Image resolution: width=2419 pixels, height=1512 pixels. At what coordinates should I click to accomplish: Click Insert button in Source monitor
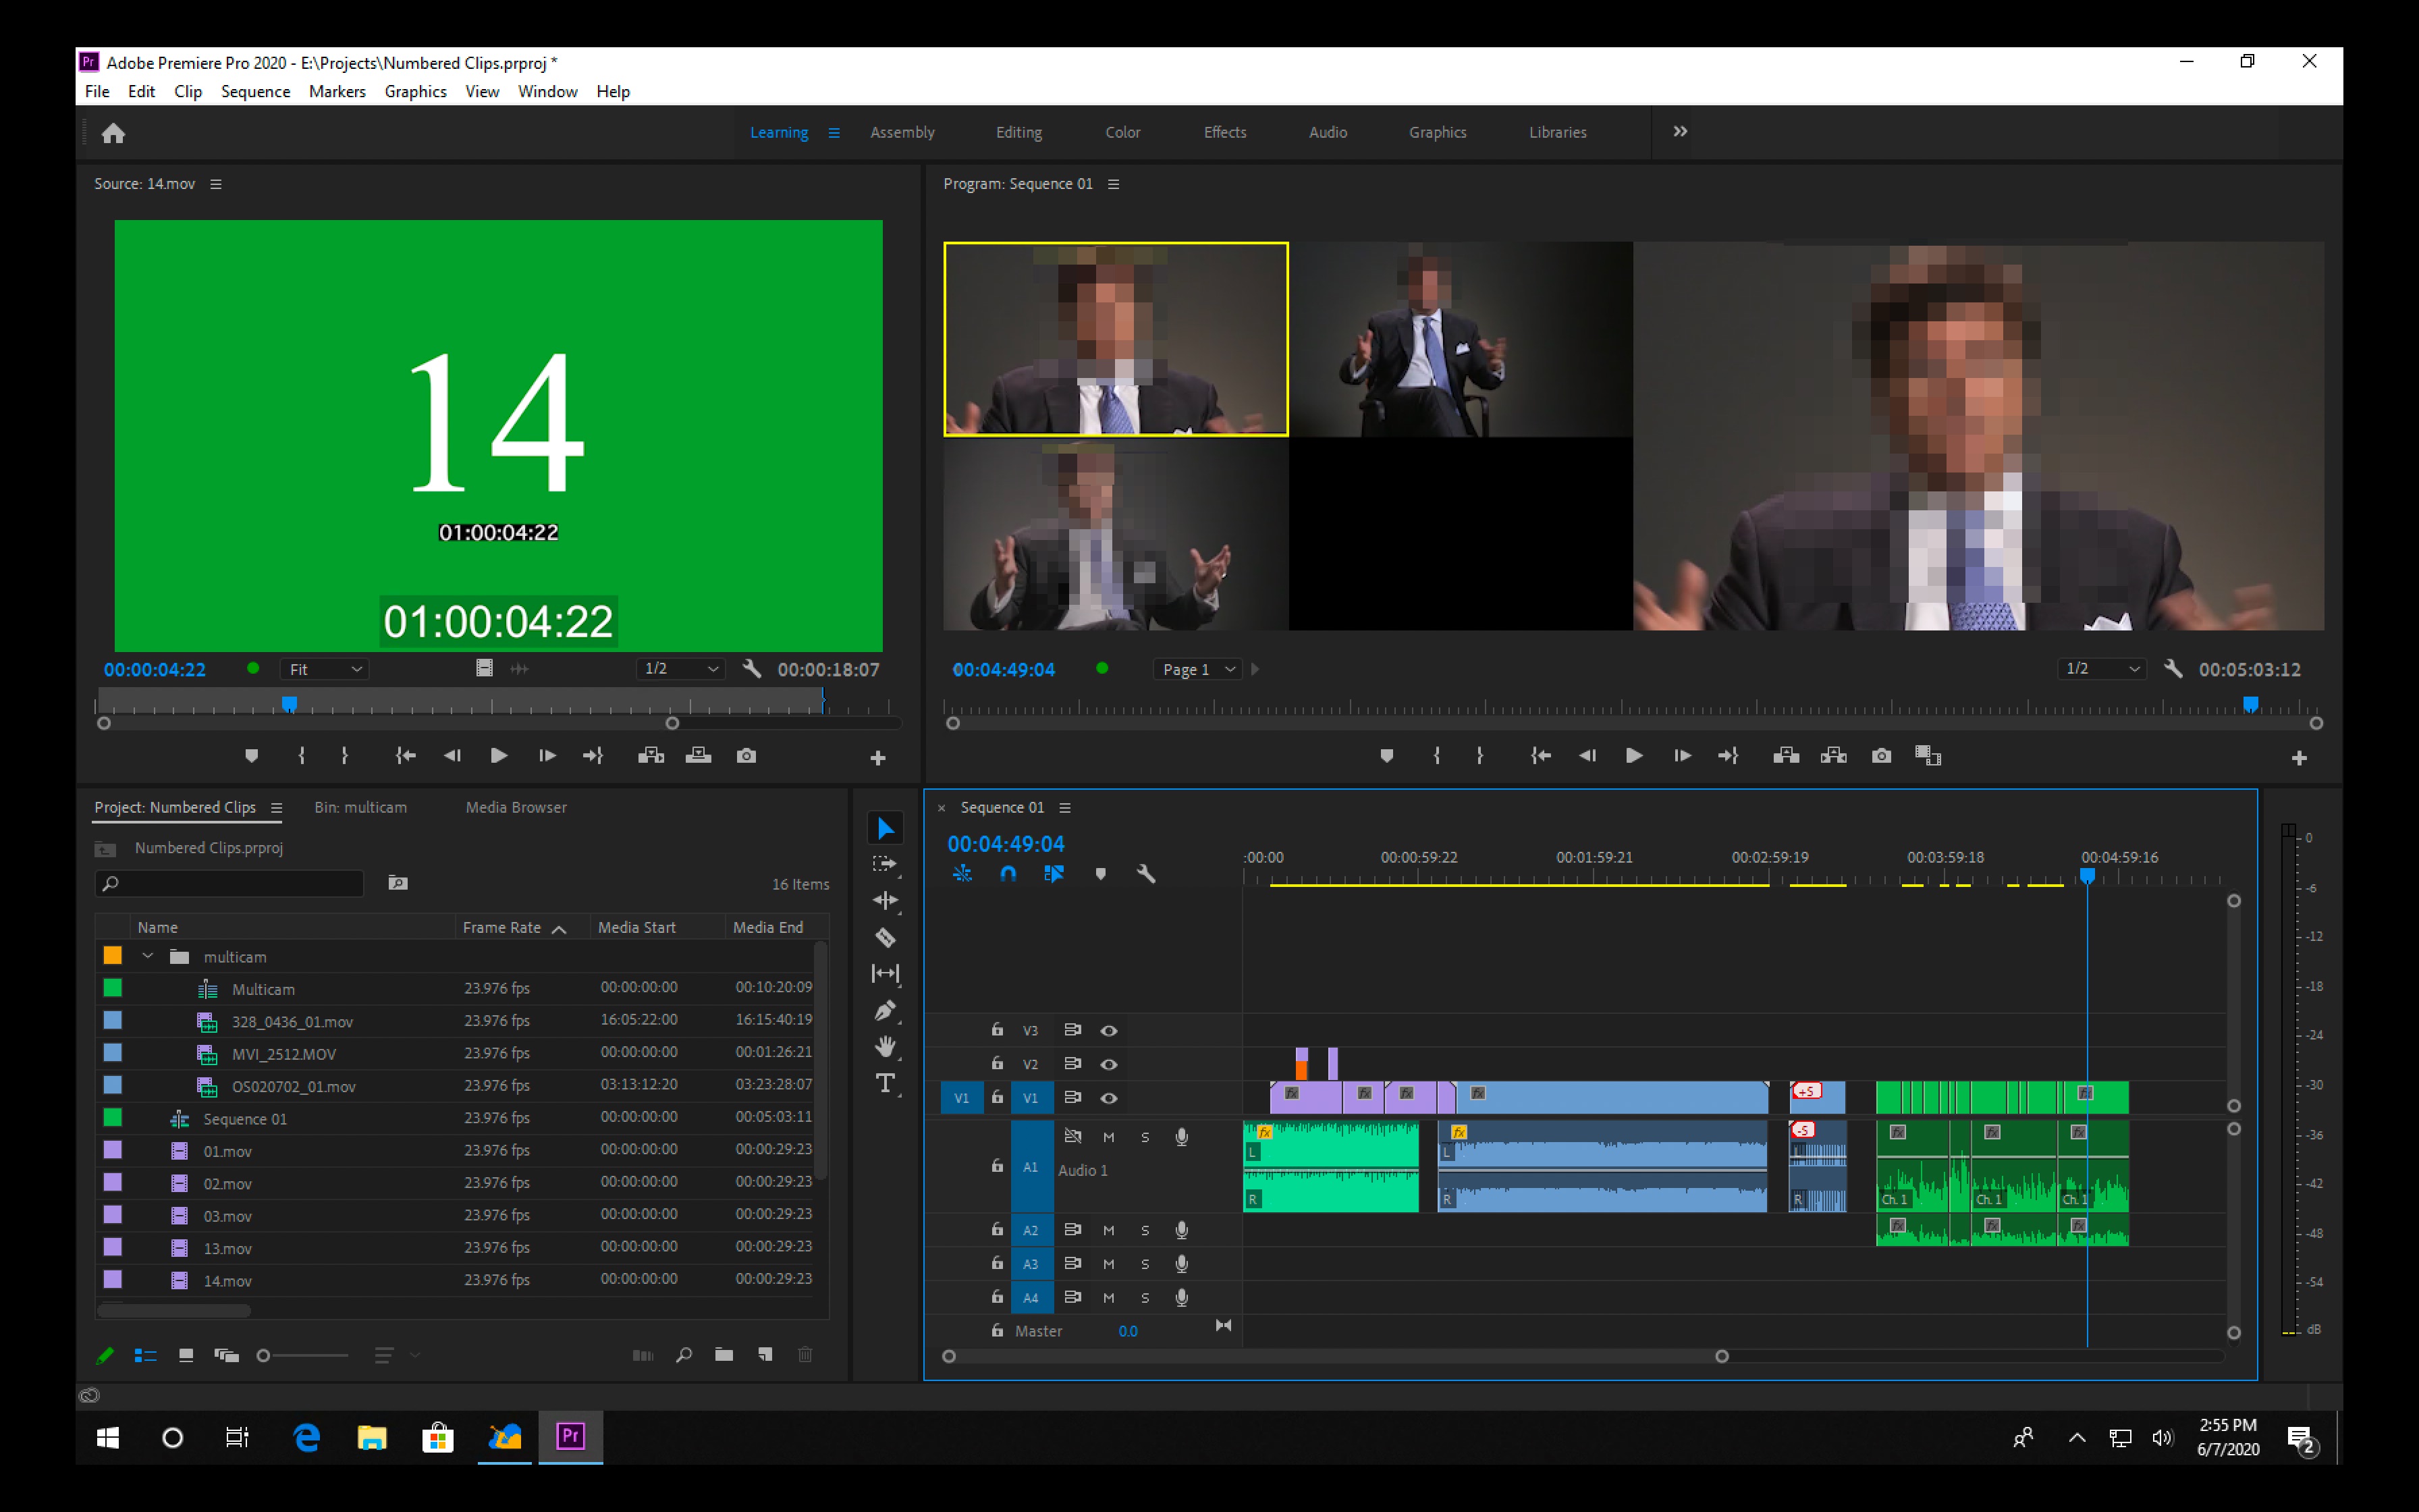coord(651,756)
